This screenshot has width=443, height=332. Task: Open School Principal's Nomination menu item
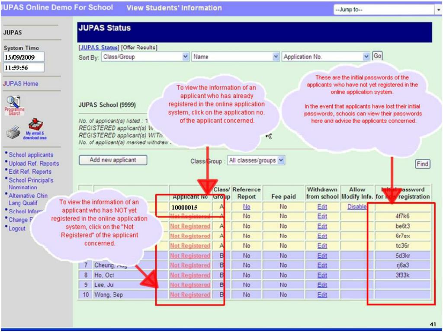[31, 183]
